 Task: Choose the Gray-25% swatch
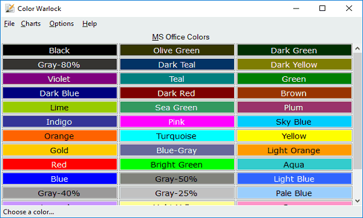pos(177,193)
